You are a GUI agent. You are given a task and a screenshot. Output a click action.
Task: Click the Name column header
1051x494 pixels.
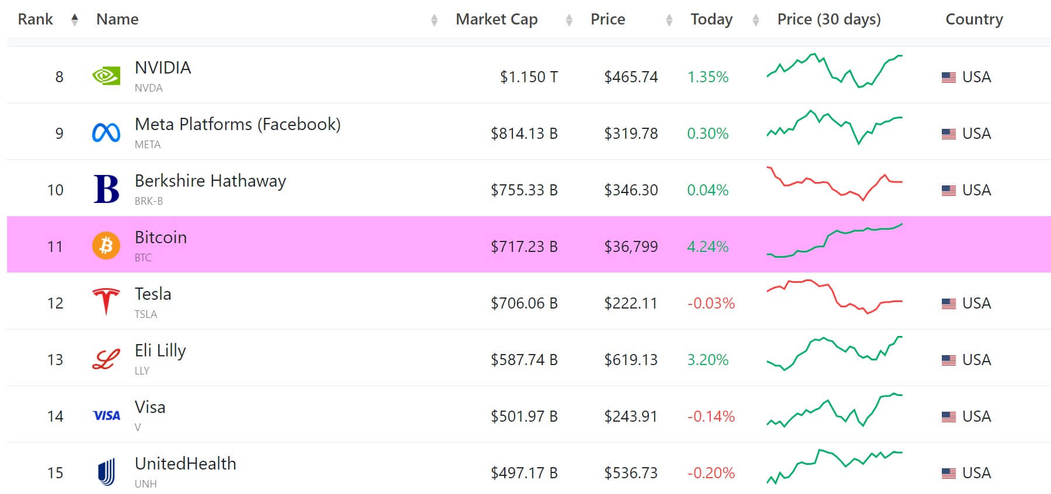117,19
